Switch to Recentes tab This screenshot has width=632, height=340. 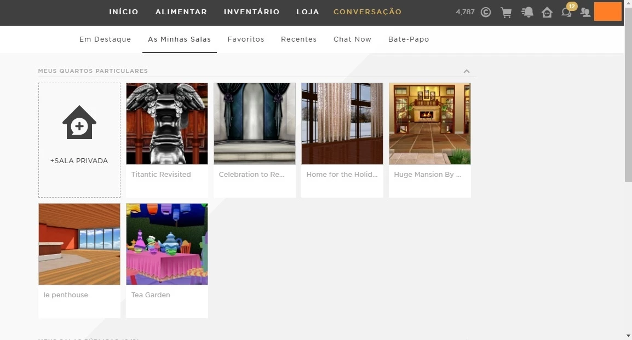point(298,39)
